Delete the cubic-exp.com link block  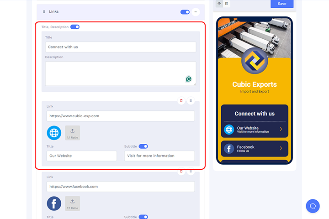point(181,100)
